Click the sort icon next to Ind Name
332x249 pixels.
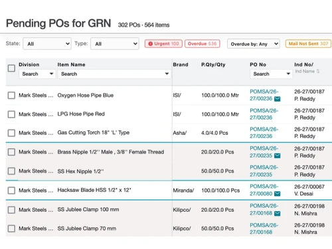tap(318, 71)
